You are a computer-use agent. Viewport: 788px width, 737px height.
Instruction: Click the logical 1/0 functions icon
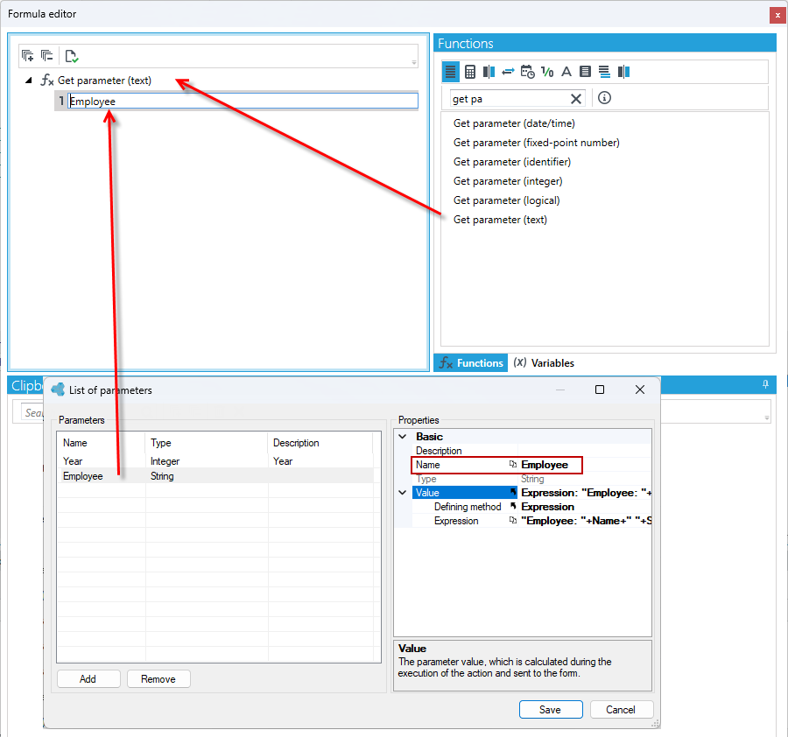(547, 72)
